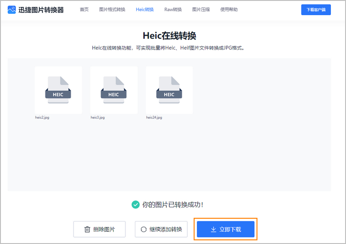Click the 迅捷图片转换器 logo icon
Screen dimensions: 346x244
coord(11,10)
